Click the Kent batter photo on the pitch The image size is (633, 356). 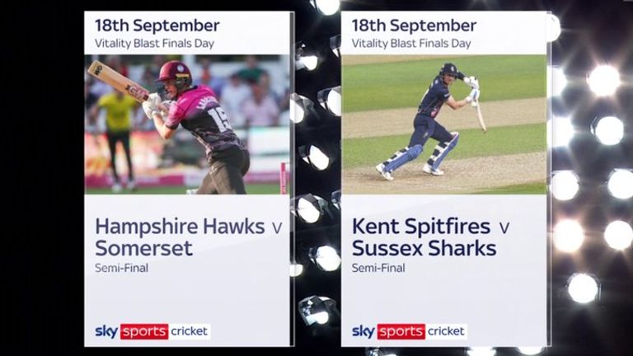coord(444,124)
